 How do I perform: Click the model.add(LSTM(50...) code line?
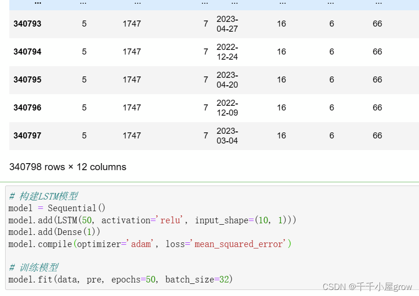152,220
